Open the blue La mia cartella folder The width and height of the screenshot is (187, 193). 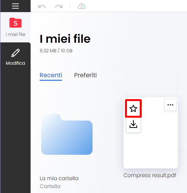coord(67,134)
